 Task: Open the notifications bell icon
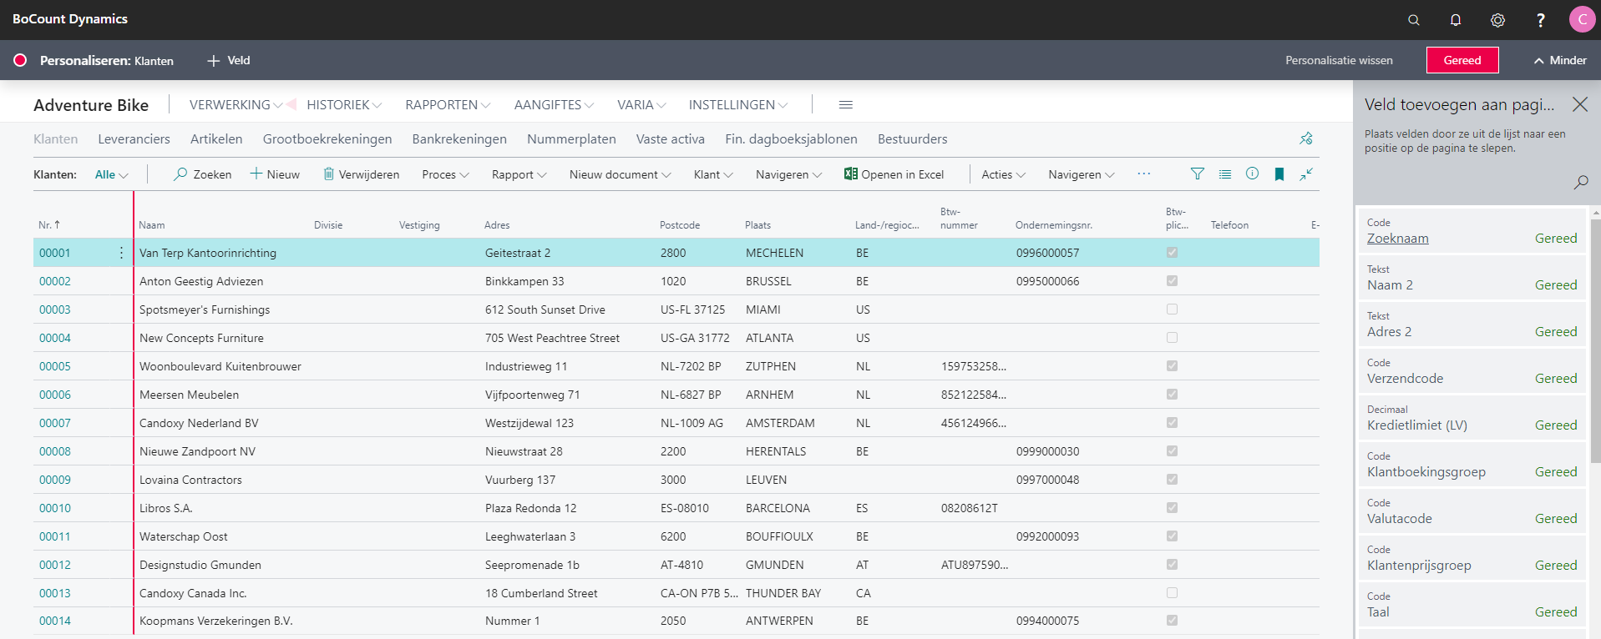click(x=1456, y=20)
